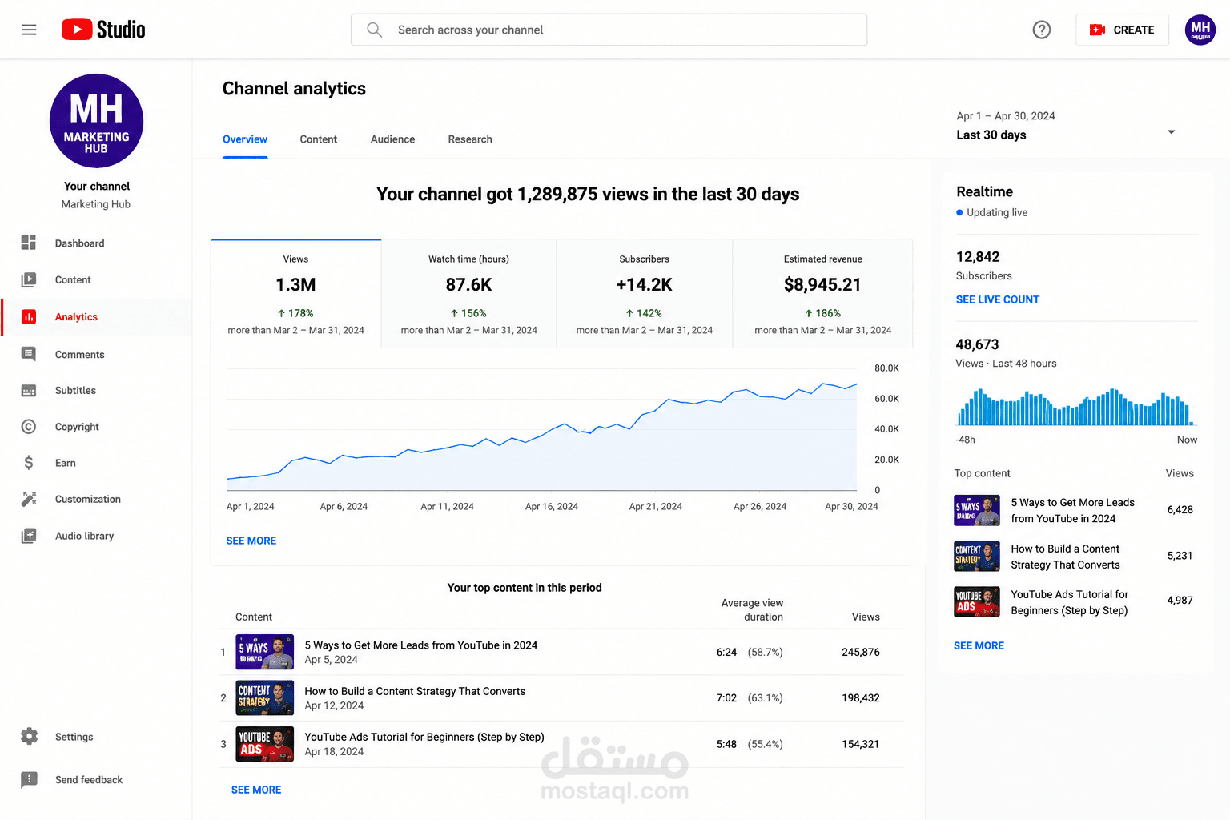Click the Settings gear icon
This screenshot has width=1230, height=820.
(29, 737)
